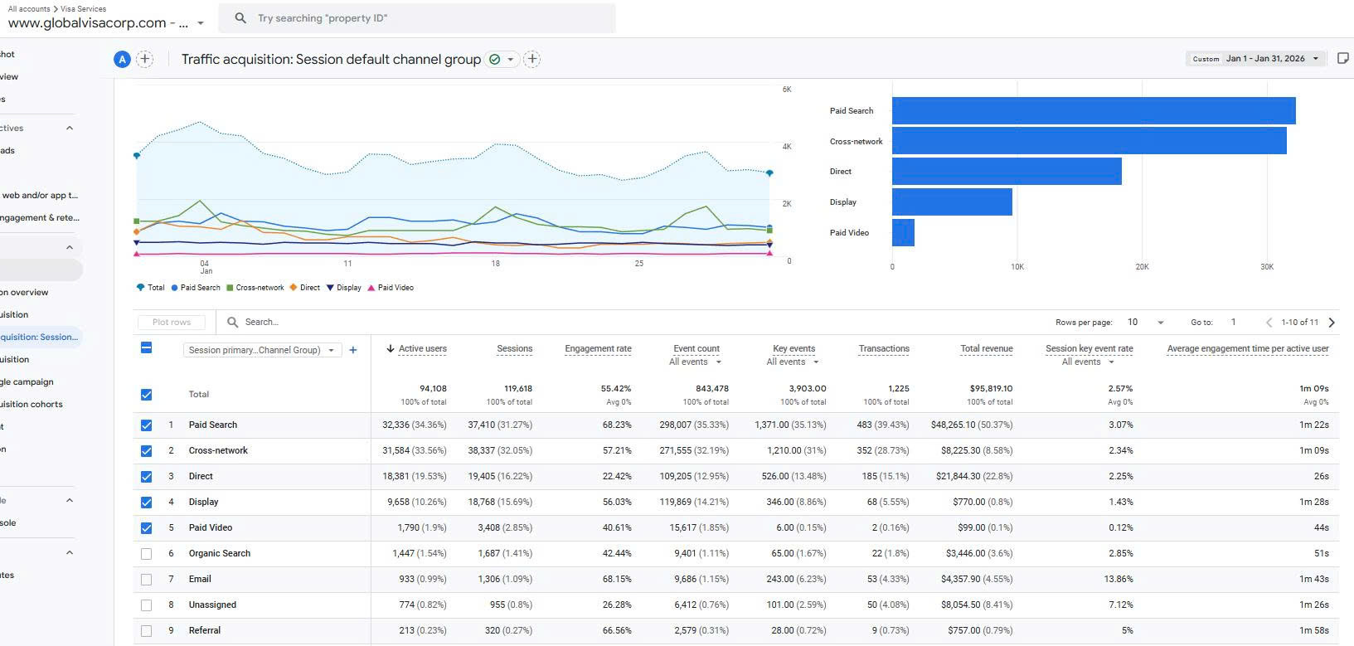
Task: Check the Organic Search row checkbox
Action: click(x=147, y=554)
